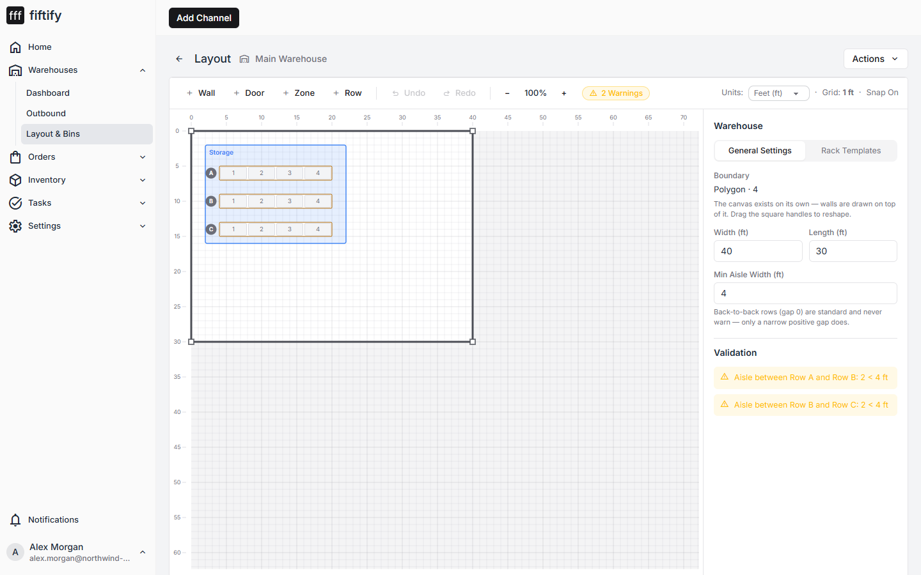This screenshot has width=921, height=575.
Task: Click the Warehouses building icon
Action: [x=15, y=70]
